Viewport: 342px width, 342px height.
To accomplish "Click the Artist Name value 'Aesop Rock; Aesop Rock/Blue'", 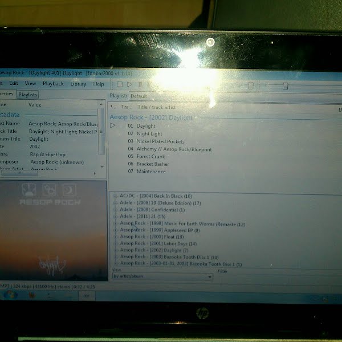I will click(63, 124).
